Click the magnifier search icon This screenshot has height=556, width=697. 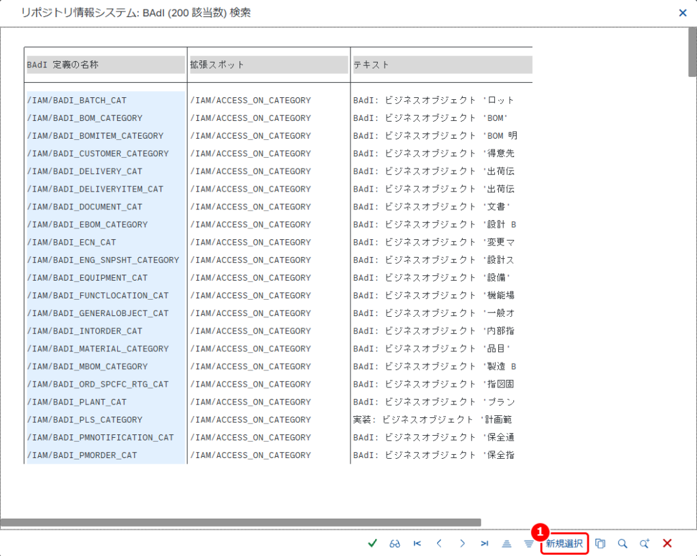point(622,543)
